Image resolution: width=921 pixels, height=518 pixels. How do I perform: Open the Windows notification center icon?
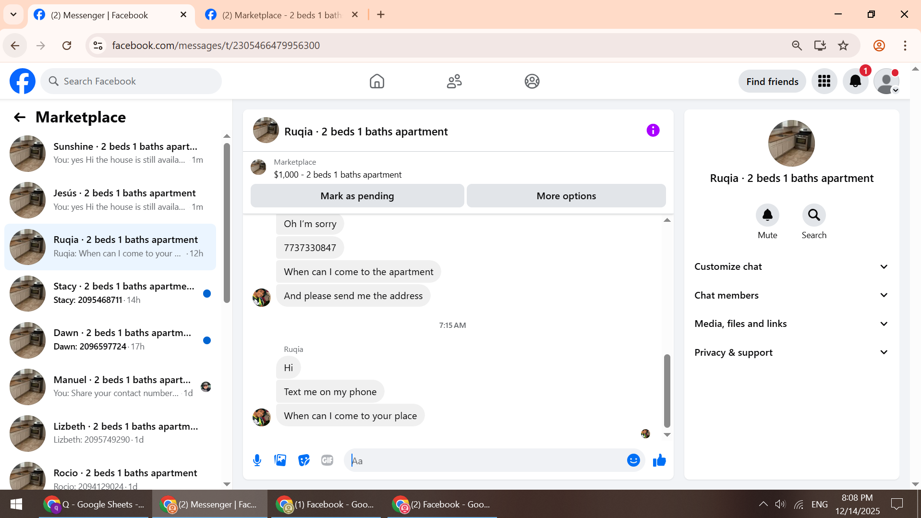(x=897, y=504)
